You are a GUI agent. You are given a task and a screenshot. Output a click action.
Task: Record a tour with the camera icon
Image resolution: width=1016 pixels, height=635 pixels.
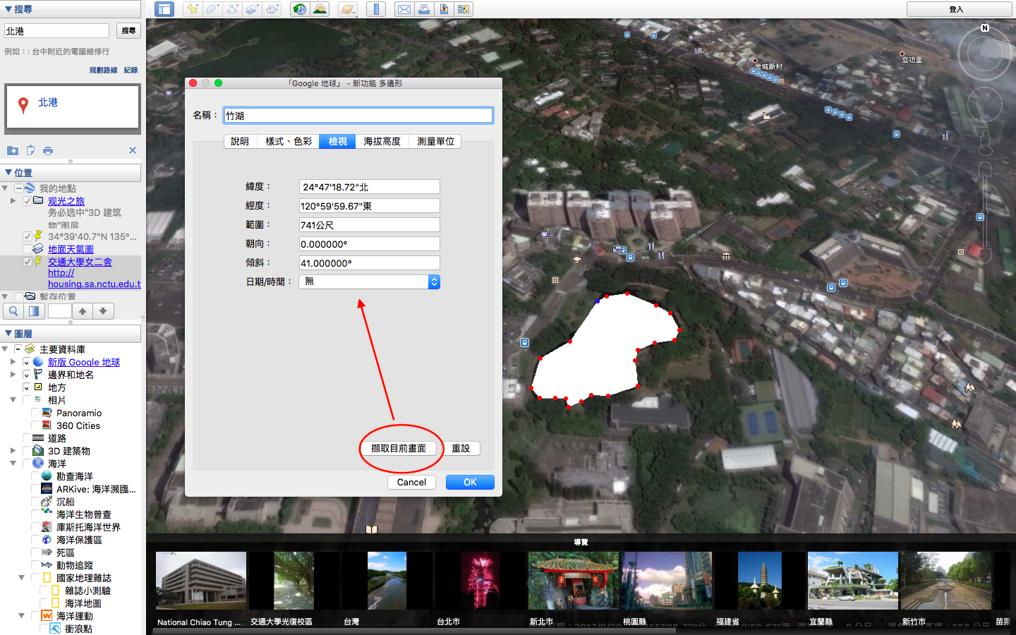(x=272, y=9)
